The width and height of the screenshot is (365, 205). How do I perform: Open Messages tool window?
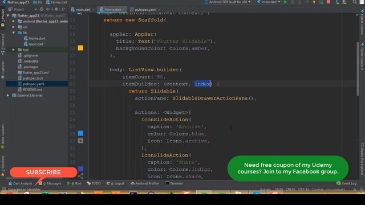50,183
